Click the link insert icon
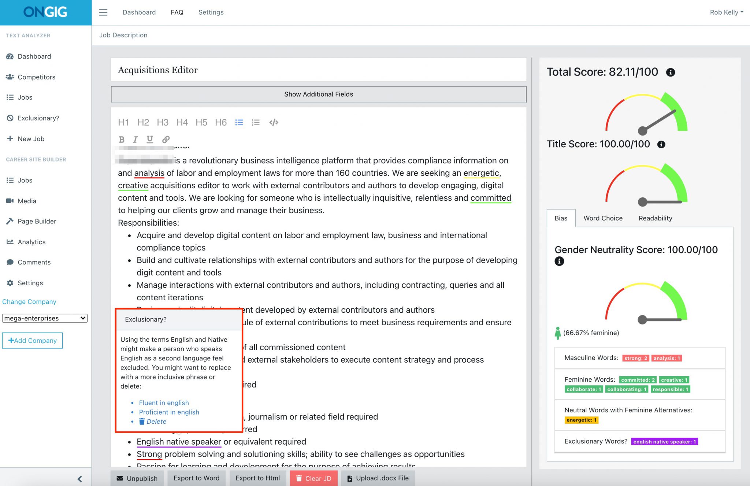The width and height of the screenshot is (750, 486). [x=166, y=140]
